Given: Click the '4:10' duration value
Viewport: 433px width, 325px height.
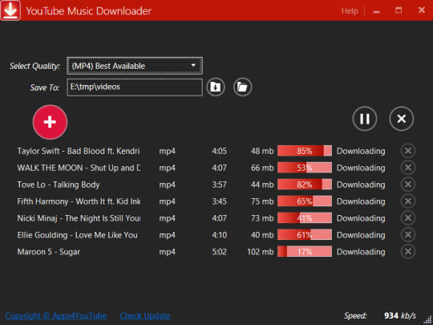Looking at the screenshot, I should pyautogui.click(x=219, y=235).
